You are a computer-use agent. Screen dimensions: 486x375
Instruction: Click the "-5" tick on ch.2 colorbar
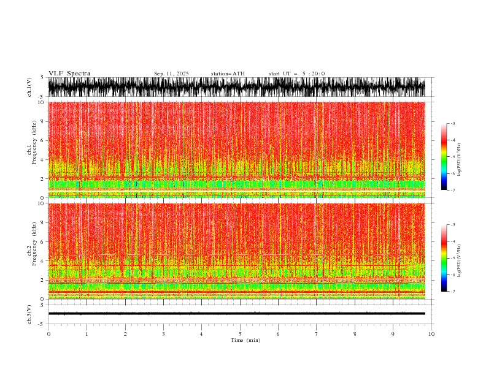(452, 258)
